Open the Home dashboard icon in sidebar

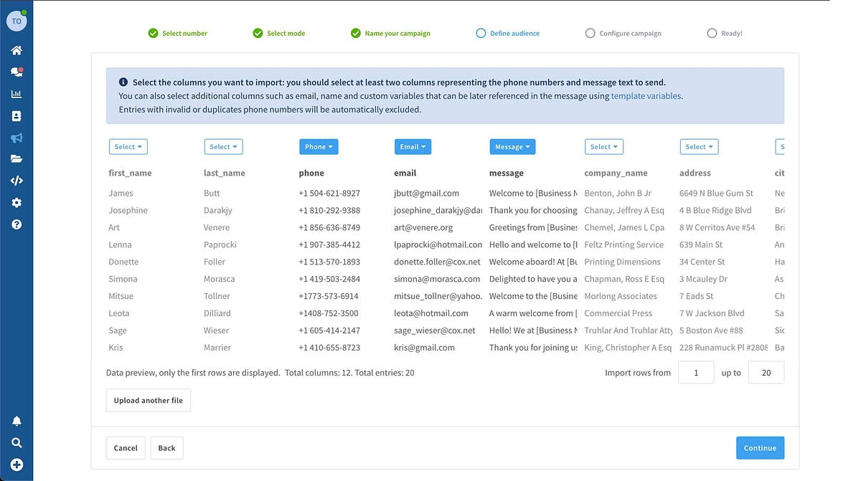click(x=17, y=50)
